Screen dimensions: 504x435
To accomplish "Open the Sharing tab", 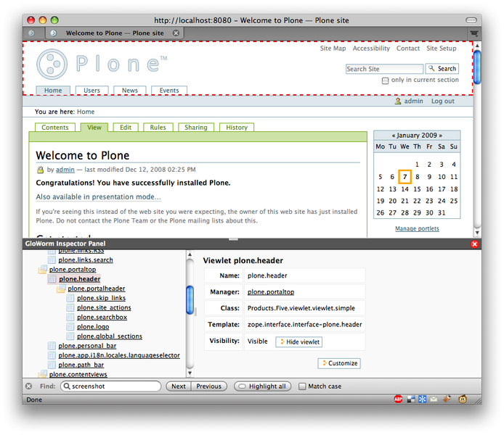I will (x=195, y=128).
